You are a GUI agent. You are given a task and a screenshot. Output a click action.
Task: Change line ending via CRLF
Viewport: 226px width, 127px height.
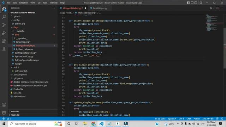189,119
